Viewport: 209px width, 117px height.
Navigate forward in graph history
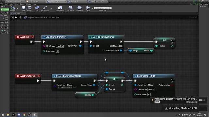20,17
